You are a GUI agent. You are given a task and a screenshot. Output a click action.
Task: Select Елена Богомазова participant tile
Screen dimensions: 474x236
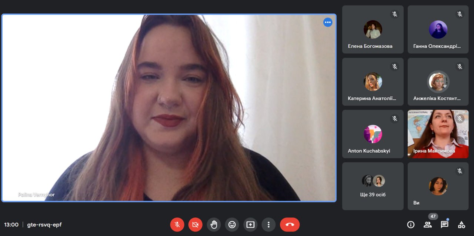click(x=373, y=30)
